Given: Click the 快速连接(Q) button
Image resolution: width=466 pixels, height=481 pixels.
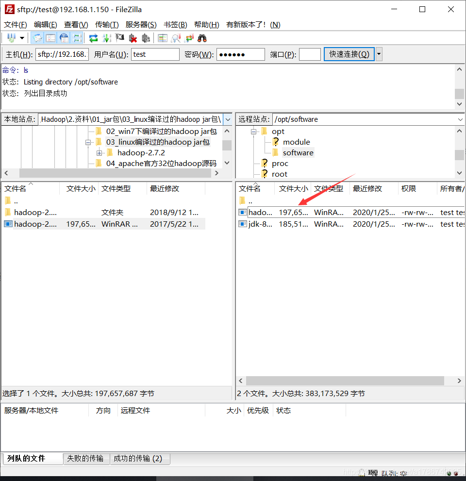Looking at the screenshot, I should [x=349, y=54].
